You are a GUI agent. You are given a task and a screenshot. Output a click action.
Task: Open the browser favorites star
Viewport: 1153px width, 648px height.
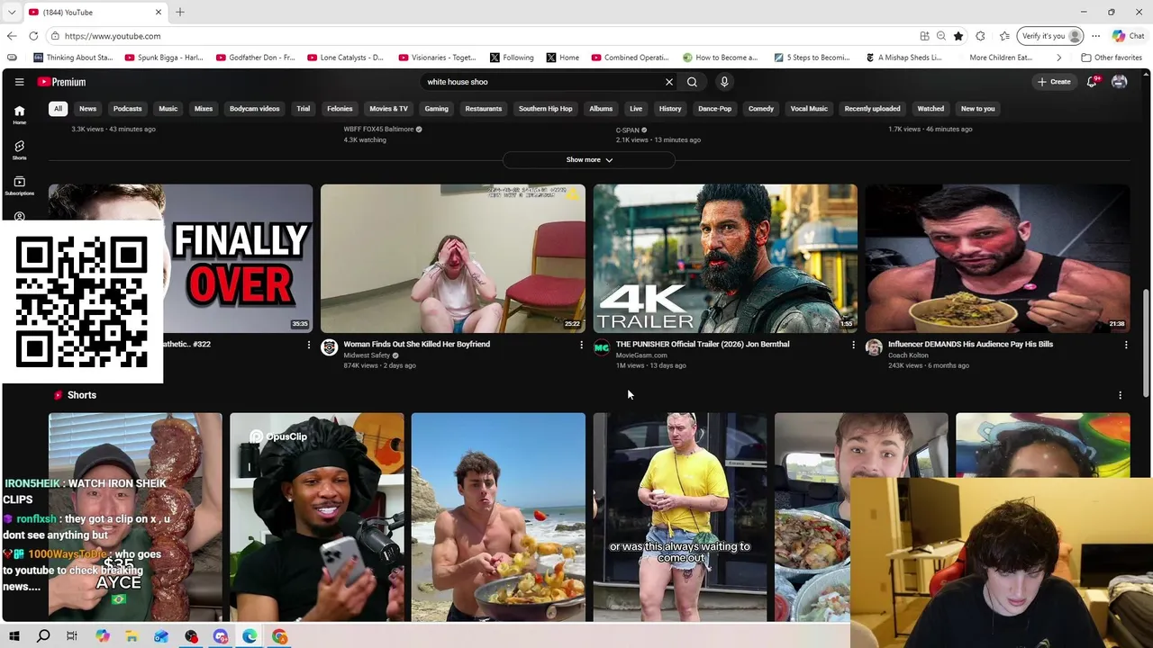click(958, 36)
